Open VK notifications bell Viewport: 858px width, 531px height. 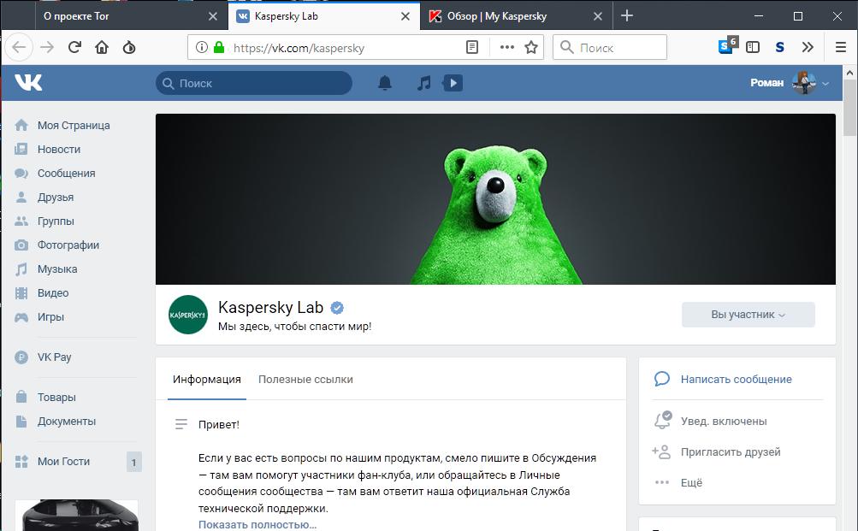click(385, 83)
